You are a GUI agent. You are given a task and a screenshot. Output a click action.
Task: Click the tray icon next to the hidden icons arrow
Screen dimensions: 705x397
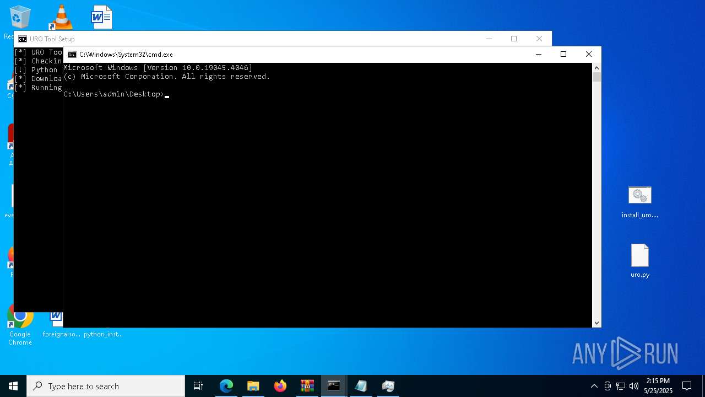[x=608, y=386]
